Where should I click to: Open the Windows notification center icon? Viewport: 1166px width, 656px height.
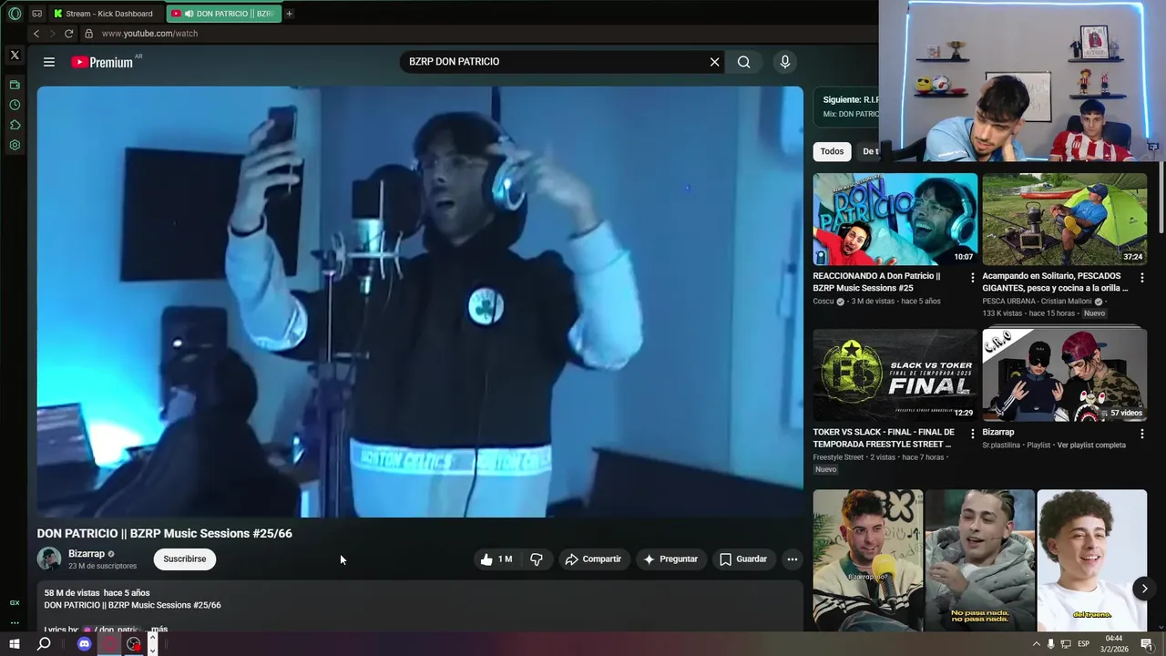pos(1147,644)
